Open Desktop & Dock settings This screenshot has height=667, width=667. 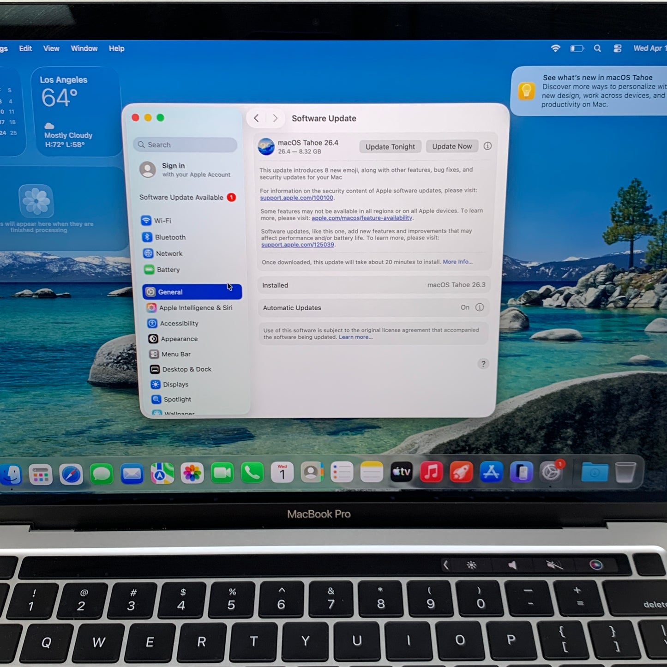pyautogui.click(x=186, y=369)
